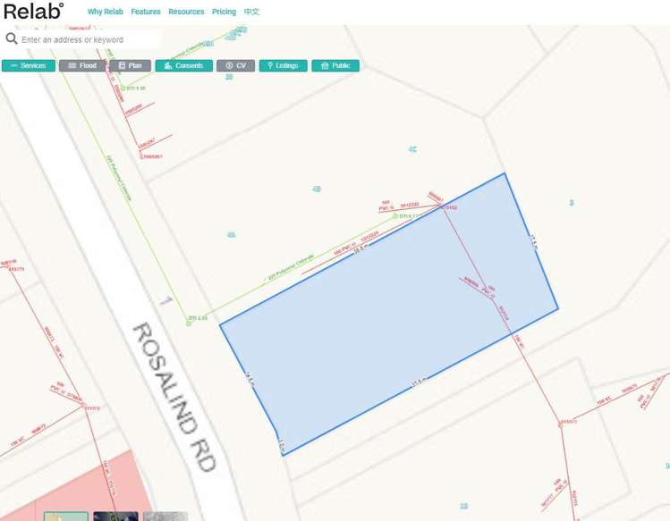Enable the Plan overlay button
This screenshot has width=670, height=521.
131,66
